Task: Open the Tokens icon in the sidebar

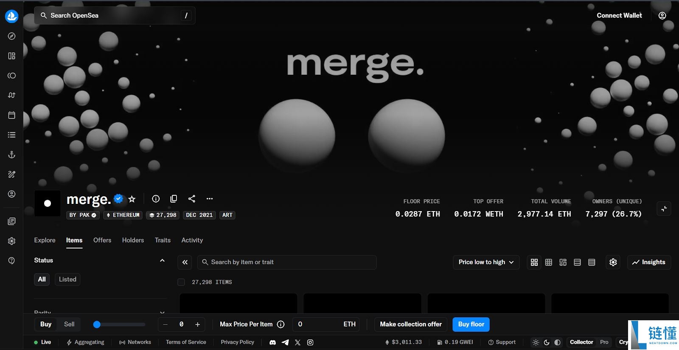Action: coord(11,76)
